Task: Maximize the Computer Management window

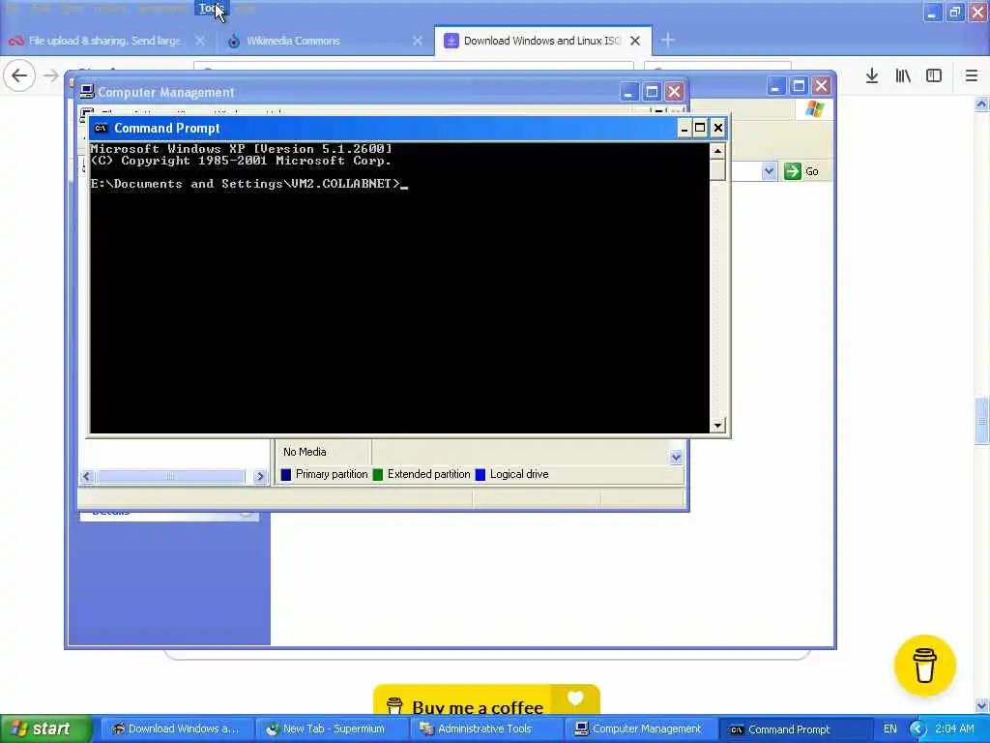Action: (x=652, y=92)
